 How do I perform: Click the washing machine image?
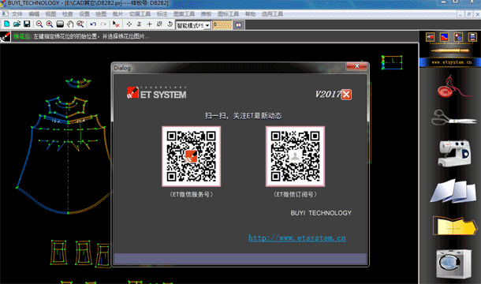tap(454, 263)
